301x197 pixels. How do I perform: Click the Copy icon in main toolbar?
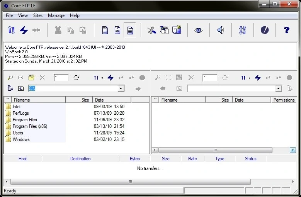pos(70,30)
